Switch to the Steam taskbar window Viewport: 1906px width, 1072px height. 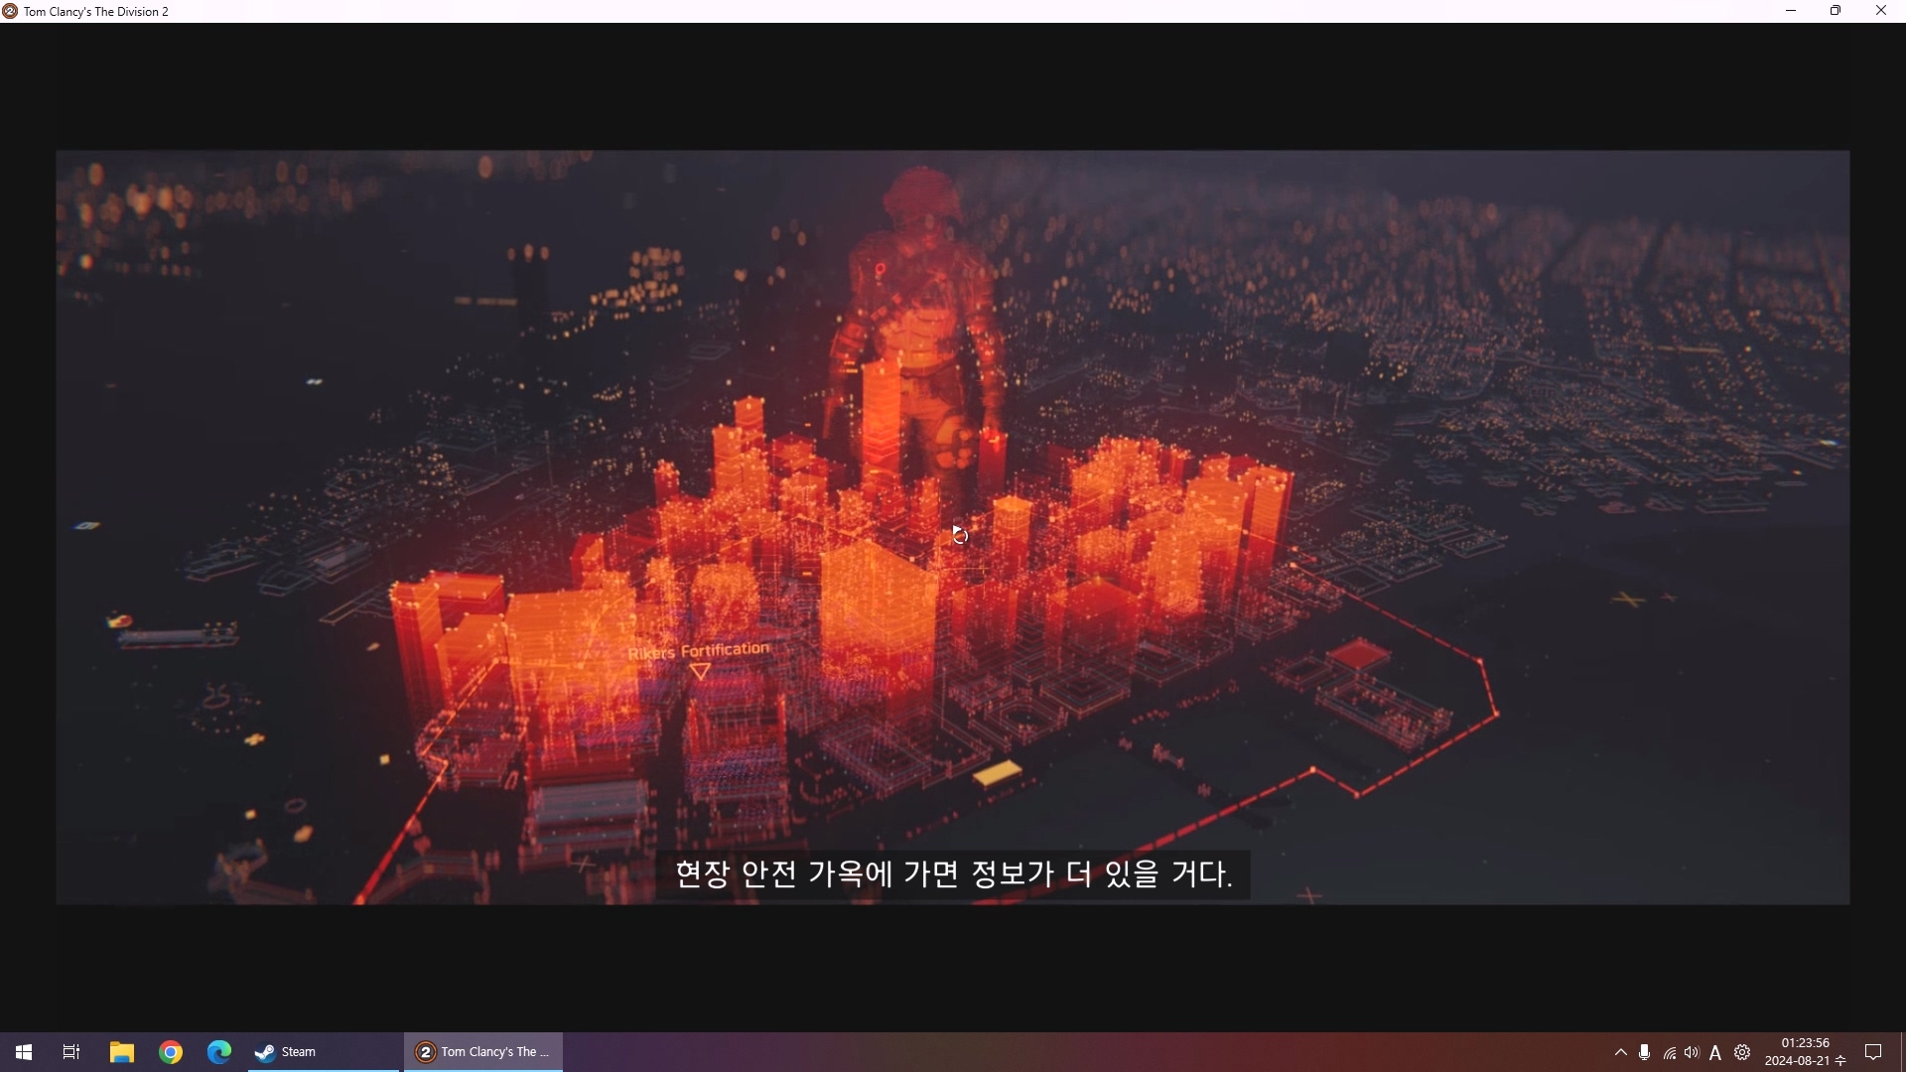(x=324, y=1052)
